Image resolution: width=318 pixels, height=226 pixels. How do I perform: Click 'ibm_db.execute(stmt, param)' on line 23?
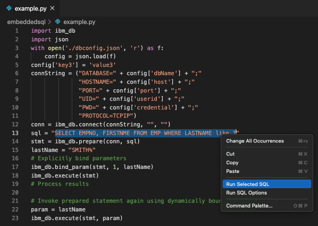coord(77,218)
